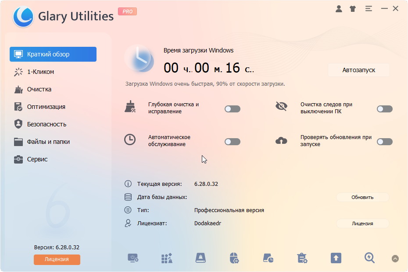Open the hamburger main menu
This screenshot has width=408, height=272.
[x=369, y=9]
